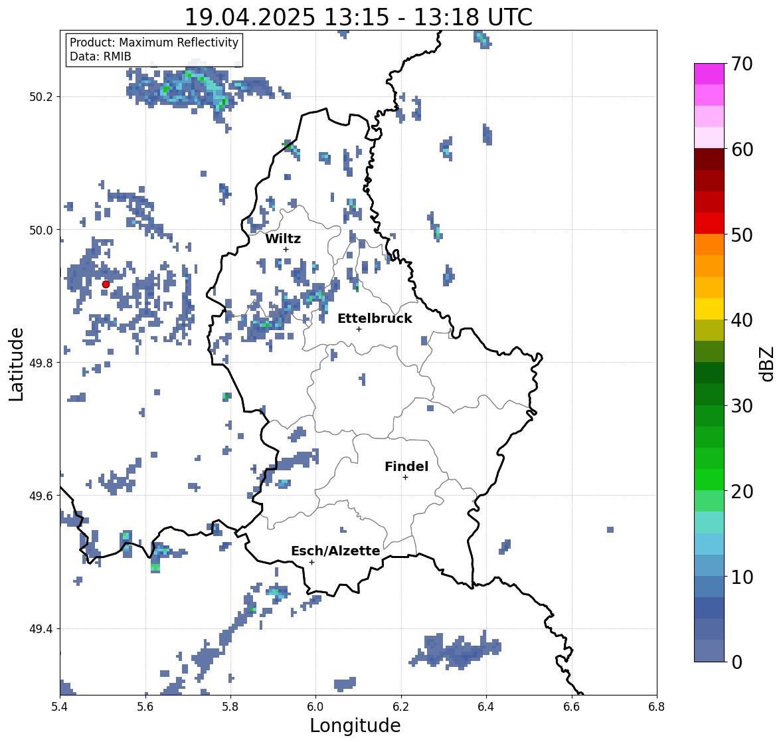Click the colorbar tick value 20
783x742 pixels.
742,492
